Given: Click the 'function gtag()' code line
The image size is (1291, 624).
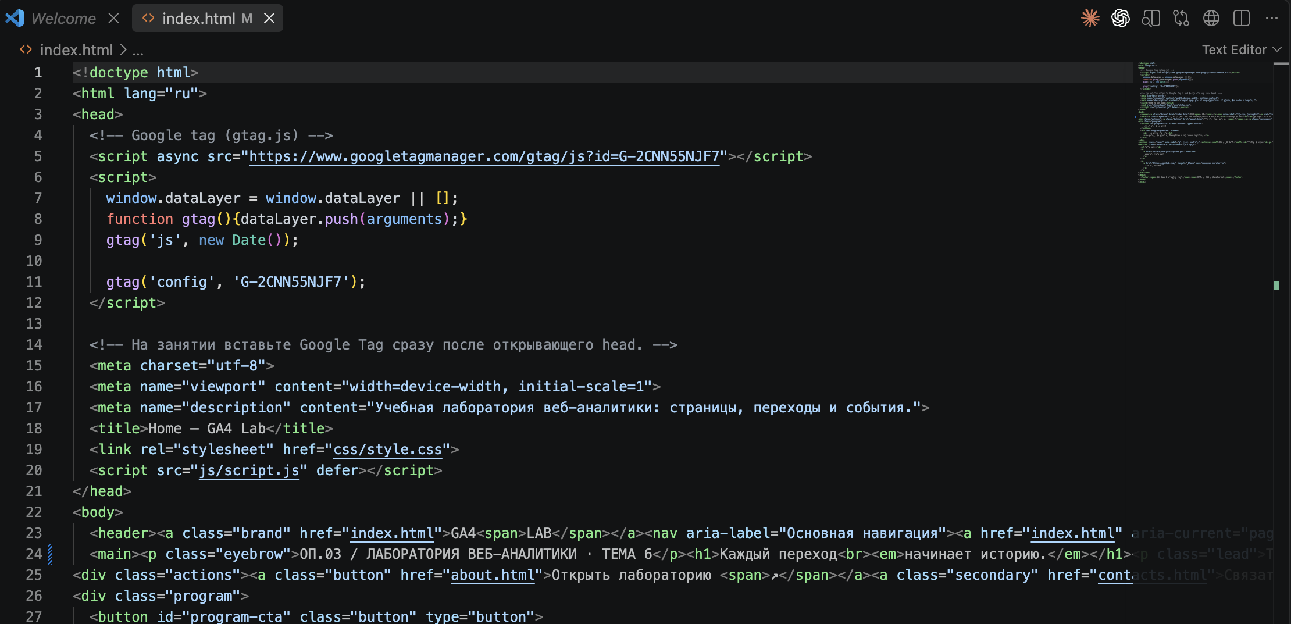Looking at the screenshot, I should (x=287, y=219).
